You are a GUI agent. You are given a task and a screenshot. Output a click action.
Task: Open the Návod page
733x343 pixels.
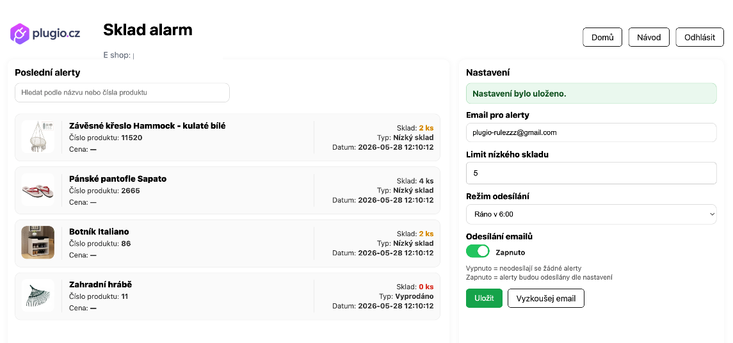(649, 37)
